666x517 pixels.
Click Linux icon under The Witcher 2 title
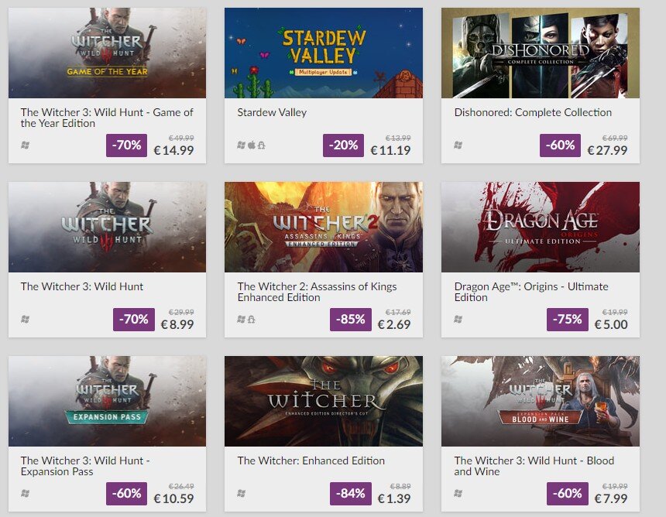(252, 320)
